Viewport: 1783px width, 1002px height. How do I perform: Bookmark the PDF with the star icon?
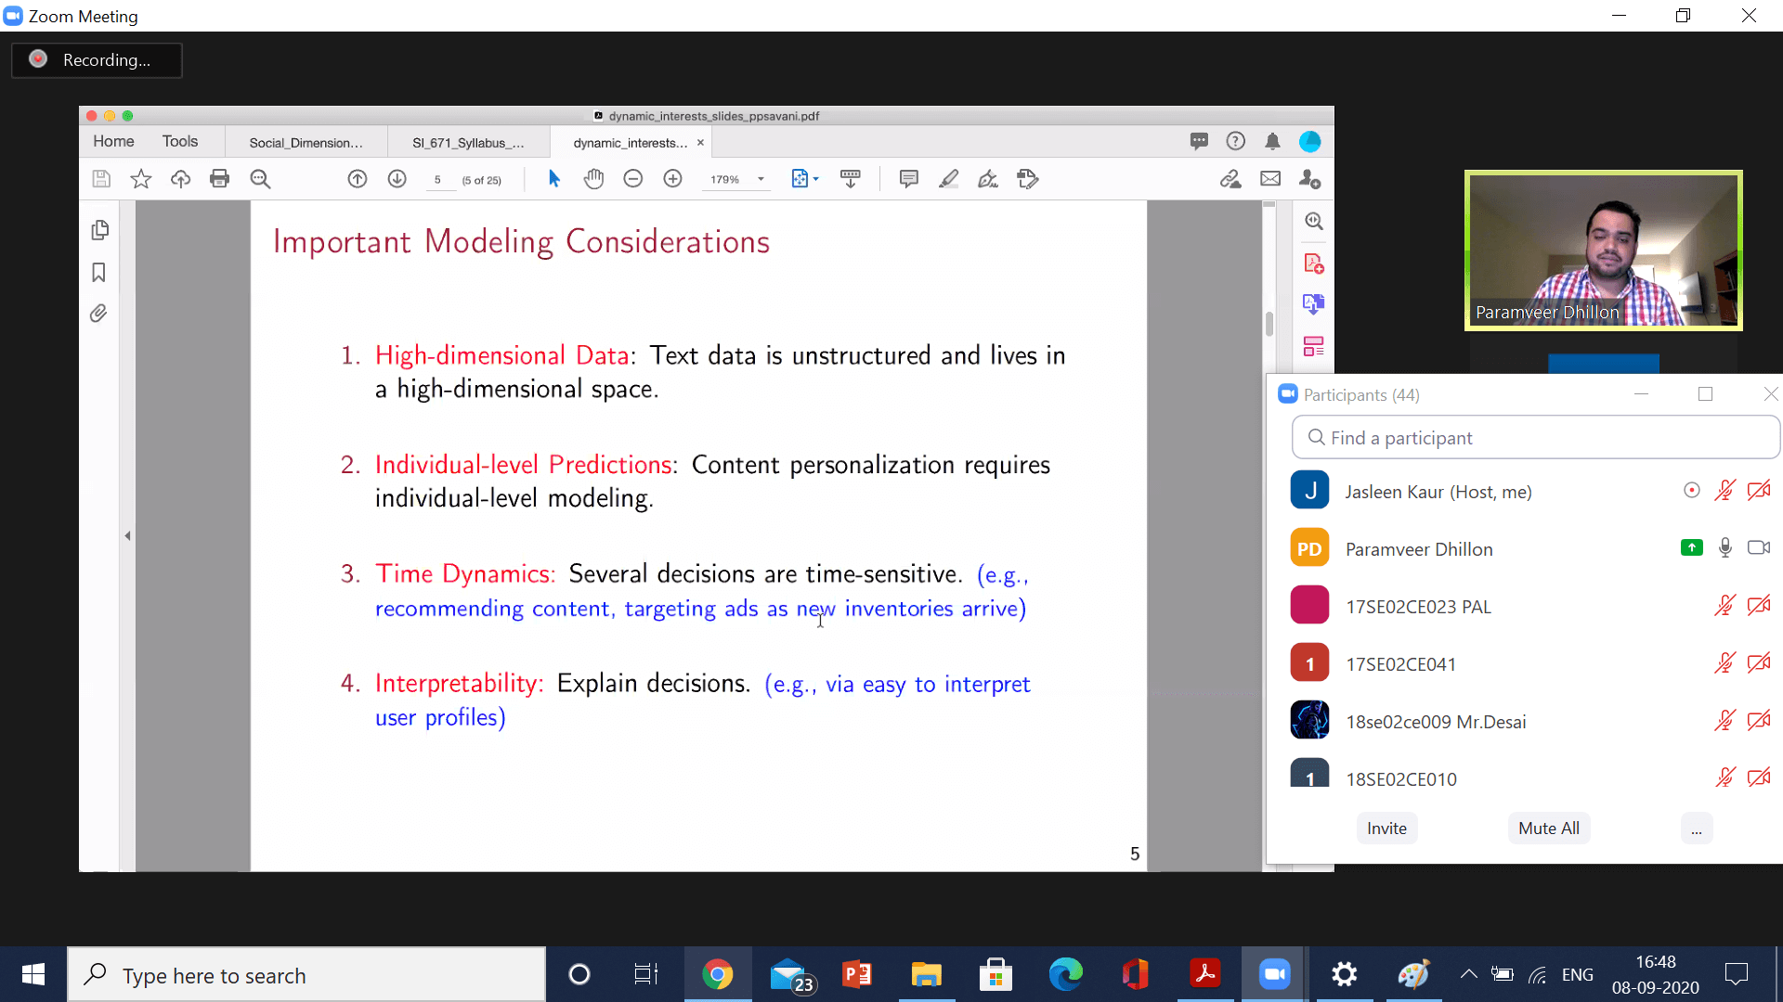coord(141,179)
